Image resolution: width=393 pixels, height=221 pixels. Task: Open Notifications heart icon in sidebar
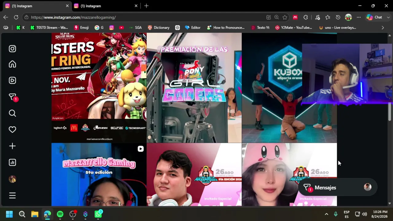[12, 130]
